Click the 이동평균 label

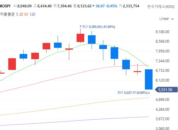click(7, 14)
